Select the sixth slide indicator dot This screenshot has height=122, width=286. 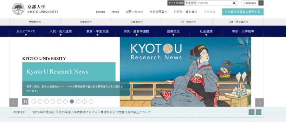[x=65, y=101]
